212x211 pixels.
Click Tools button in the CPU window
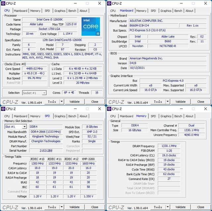click(52, 102)
